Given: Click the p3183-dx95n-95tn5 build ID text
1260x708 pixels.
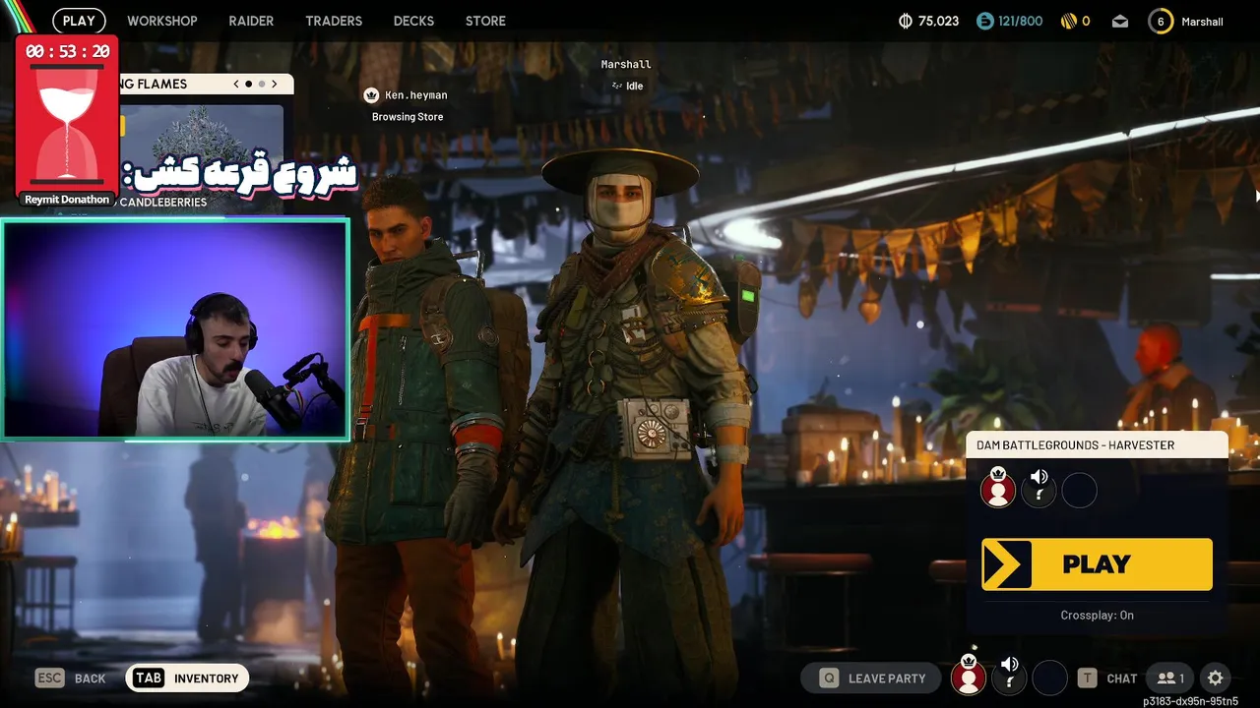Looking at the screenshot, I should coord(1190,701).
